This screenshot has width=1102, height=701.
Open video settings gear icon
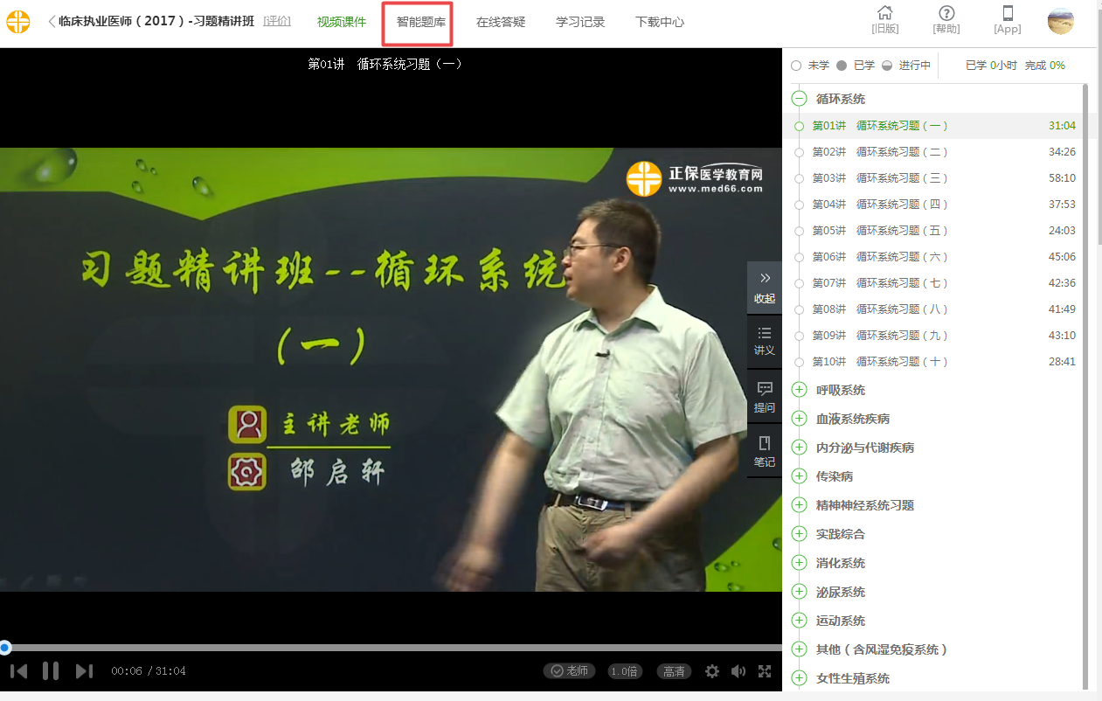click(x=712, y=671)
